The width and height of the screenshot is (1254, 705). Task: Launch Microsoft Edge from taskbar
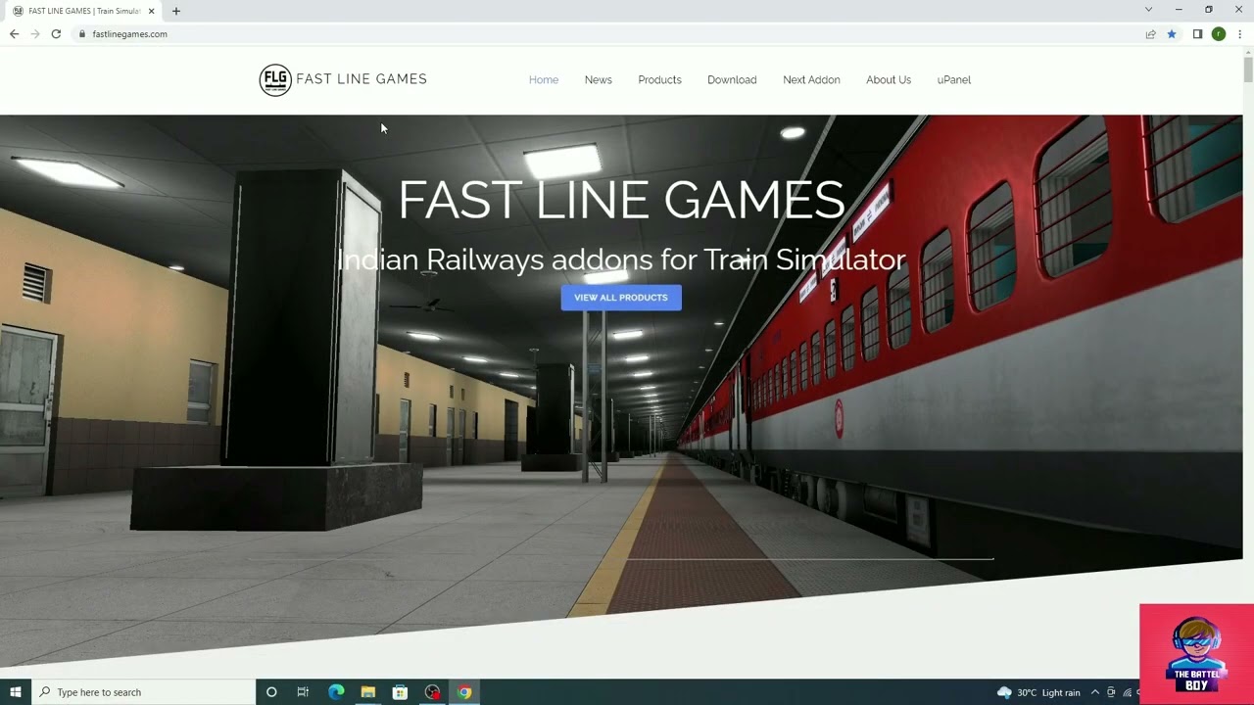pyautogui.click(x=336, y=692)
